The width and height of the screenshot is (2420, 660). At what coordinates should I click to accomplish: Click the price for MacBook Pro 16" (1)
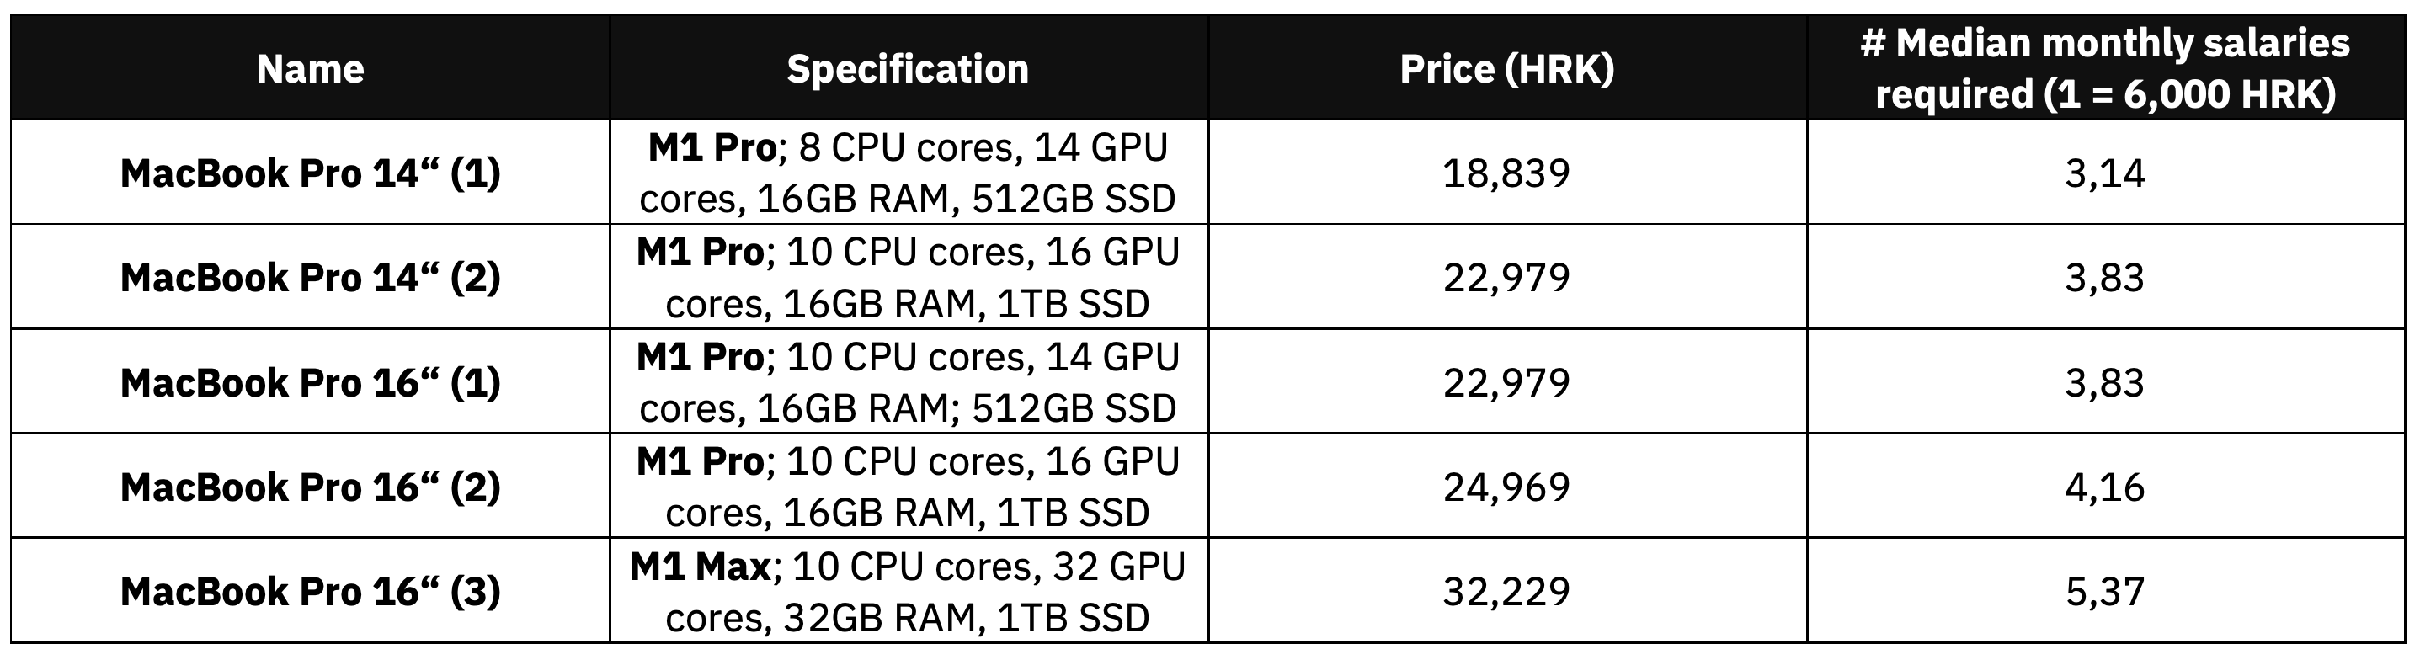click(x=1507, y=382)
